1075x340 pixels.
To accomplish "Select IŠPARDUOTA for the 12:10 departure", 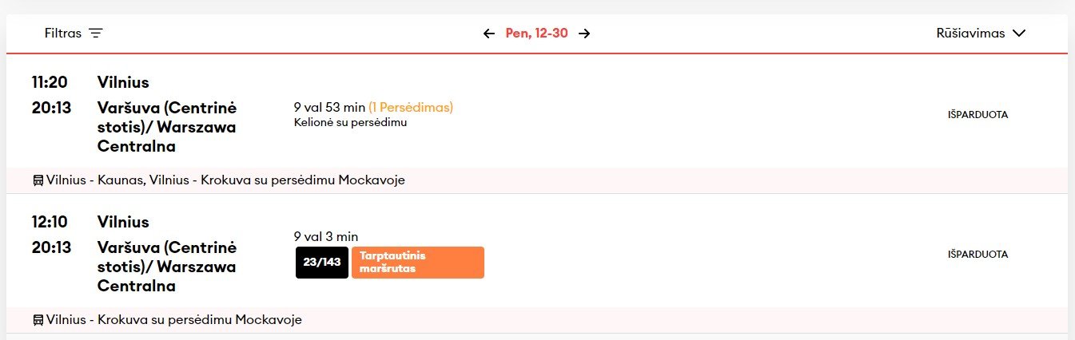I will [977, 254].
